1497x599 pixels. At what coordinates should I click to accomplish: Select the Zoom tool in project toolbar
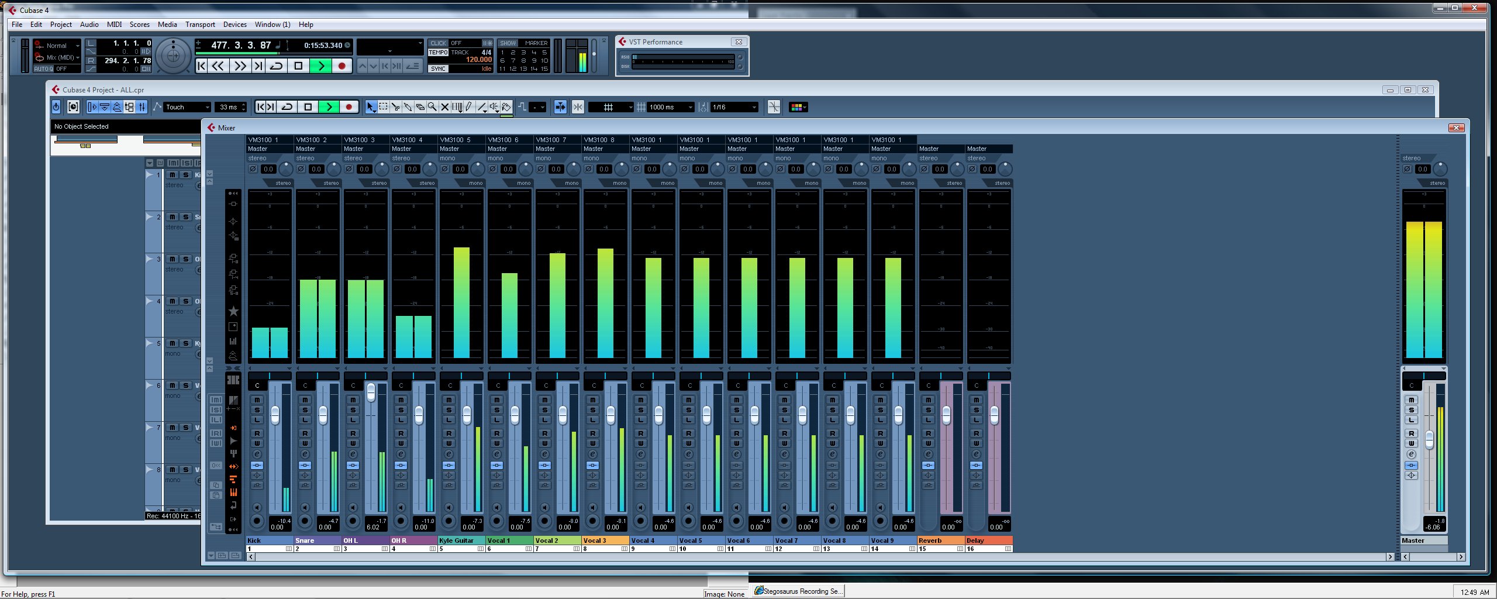coord(432,107)
